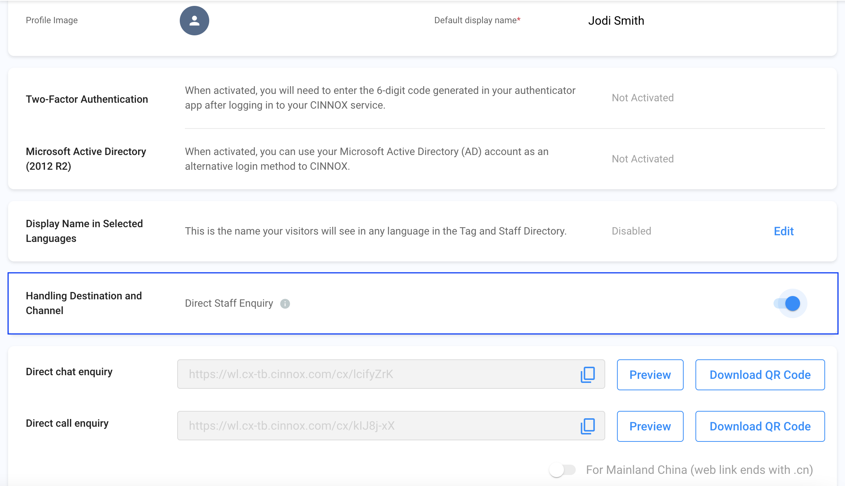The image size is (845, 486).
Task: Click the profile image avatar icon
Action: coord(194,21)
